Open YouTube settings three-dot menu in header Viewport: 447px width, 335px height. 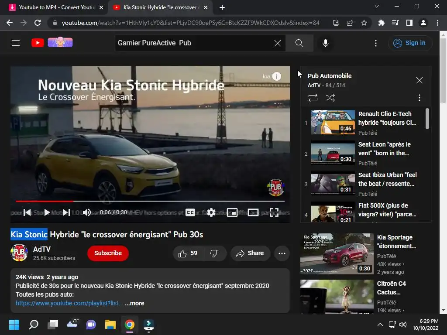(376, 43)
